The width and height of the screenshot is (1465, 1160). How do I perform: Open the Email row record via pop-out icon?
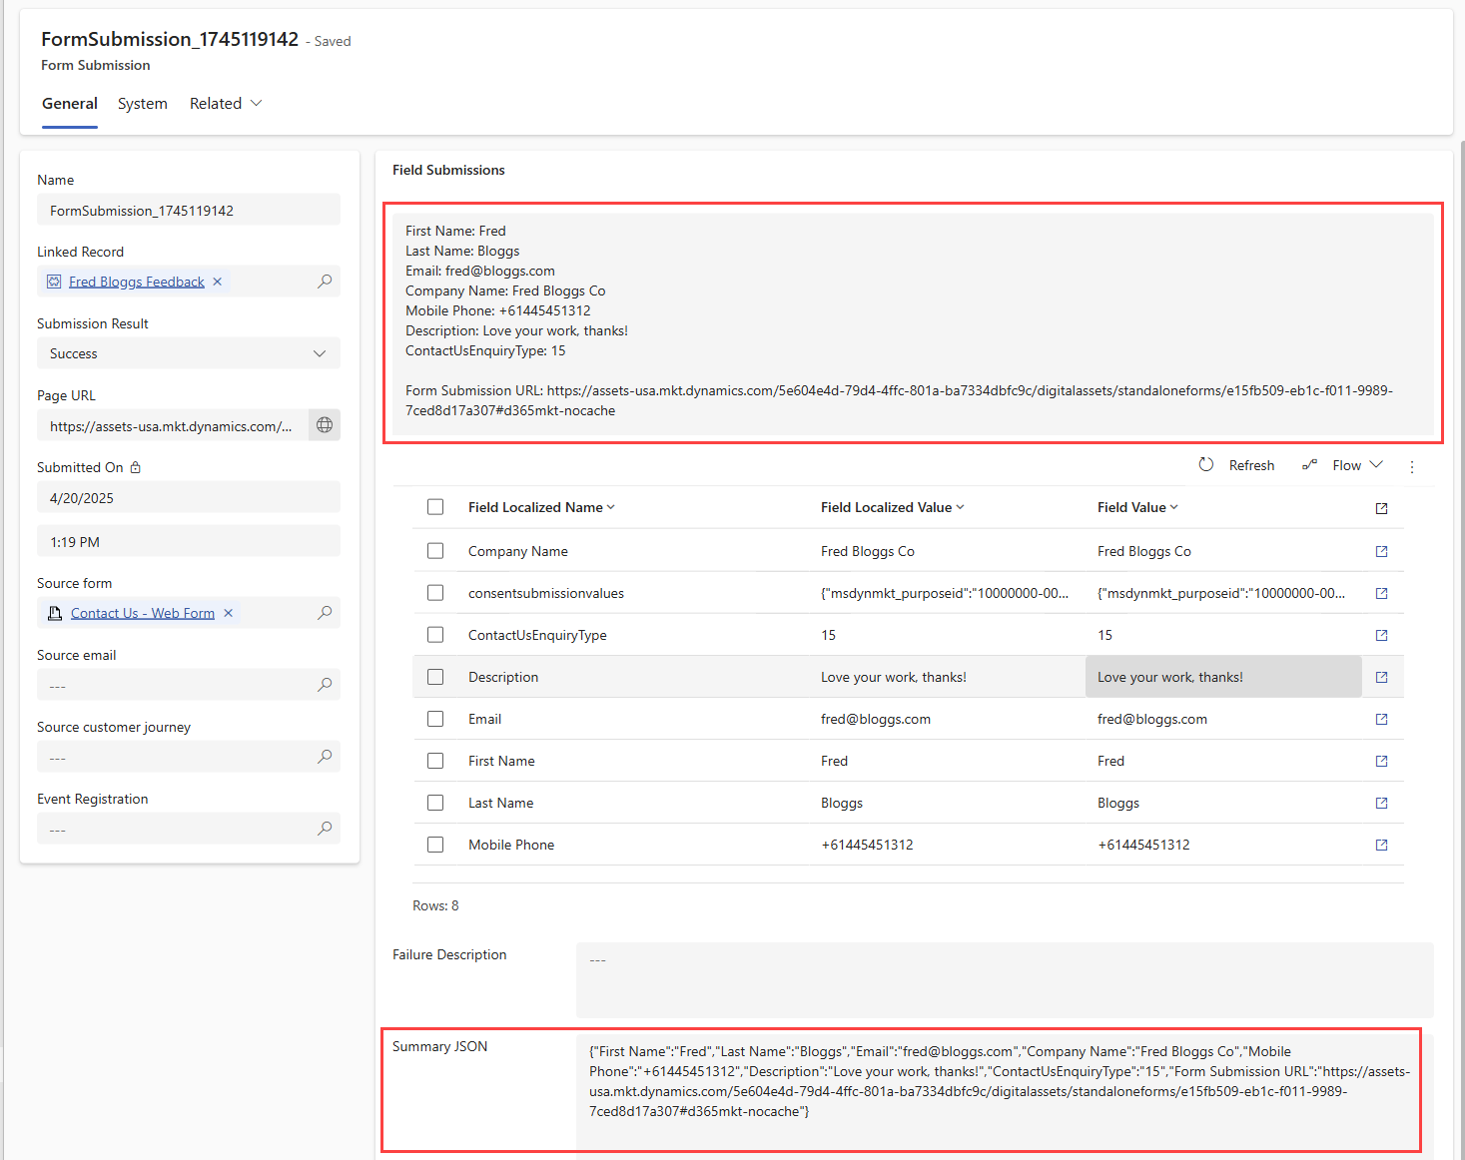click(x=1380, y=718)
